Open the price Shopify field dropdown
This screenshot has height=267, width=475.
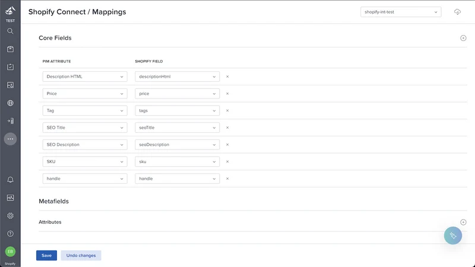coord(177,94)
